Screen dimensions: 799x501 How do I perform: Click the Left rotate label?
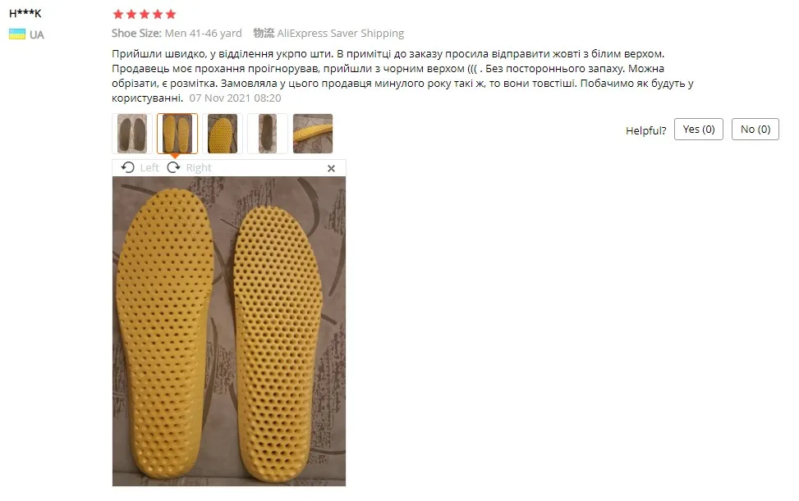tap(149, 168)
